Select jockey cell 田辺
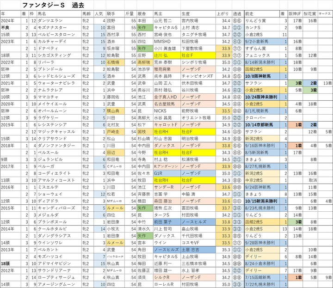333x288 pixels. coord(115,153)
